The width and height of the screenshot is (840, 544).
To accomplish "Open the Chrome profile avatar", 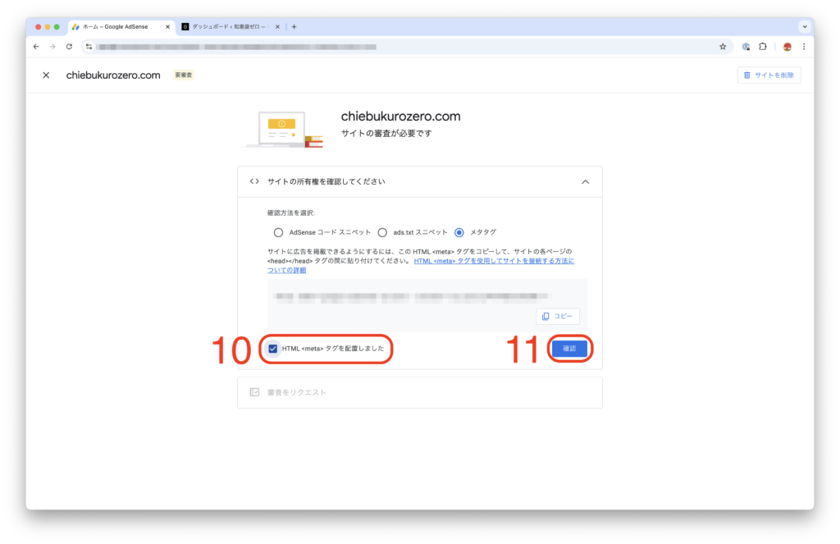I will point(787,47).
